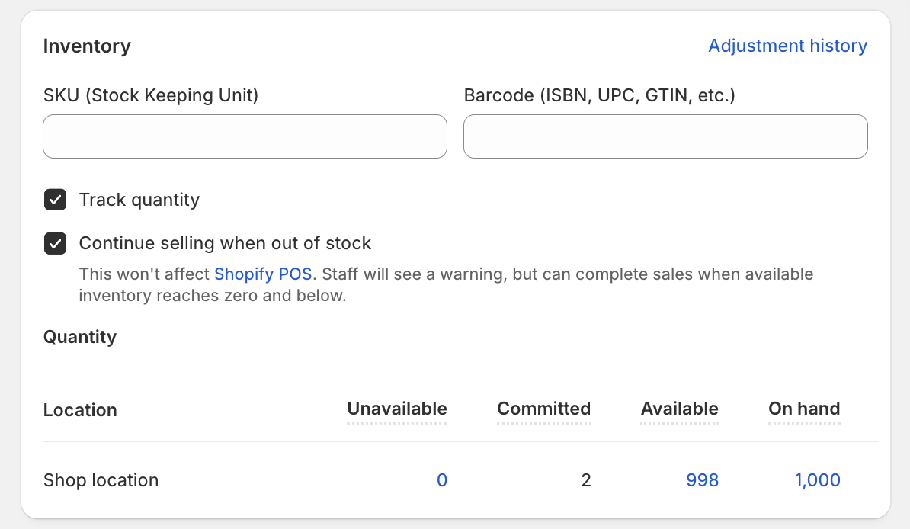Open the On hand quantity value 1,000

(817, 480)
